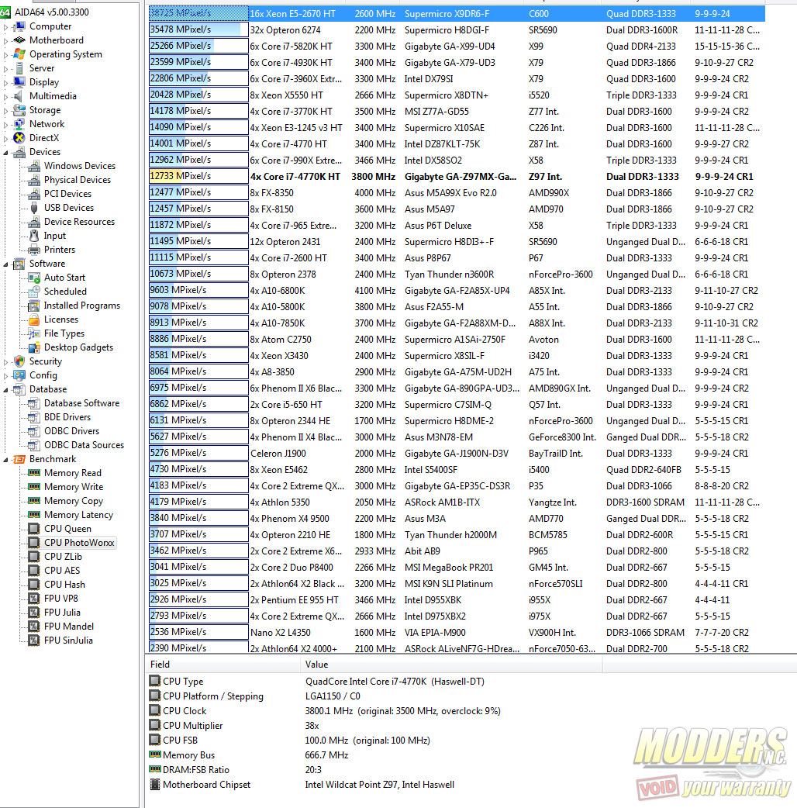Click the Memory Latency RAM icon
The height and width of the screenshot is (808, 797).
pos(34,514)
